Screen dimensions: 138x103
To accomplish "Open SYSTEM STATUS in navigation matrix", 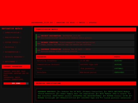I will [x=11, y=42].
